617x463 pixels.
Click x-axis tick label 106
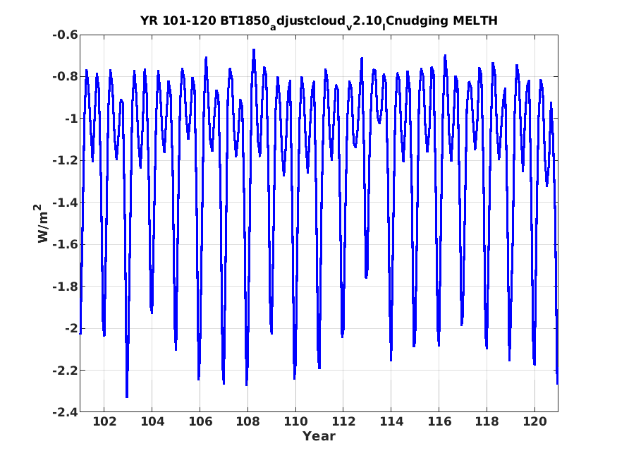coord(200,421)
